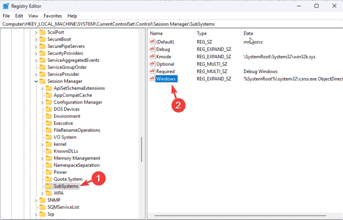Click the string icon beside Kmode value
The height and width of the screenshot is (220, 343).
(x=152, y=57)
